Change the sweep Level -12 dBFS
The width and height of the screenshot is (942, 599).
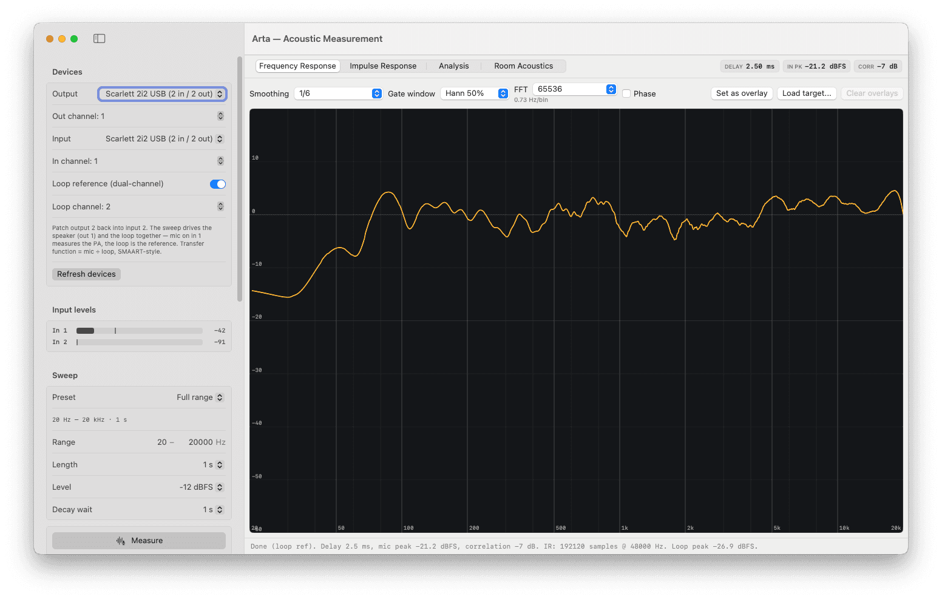202,487
